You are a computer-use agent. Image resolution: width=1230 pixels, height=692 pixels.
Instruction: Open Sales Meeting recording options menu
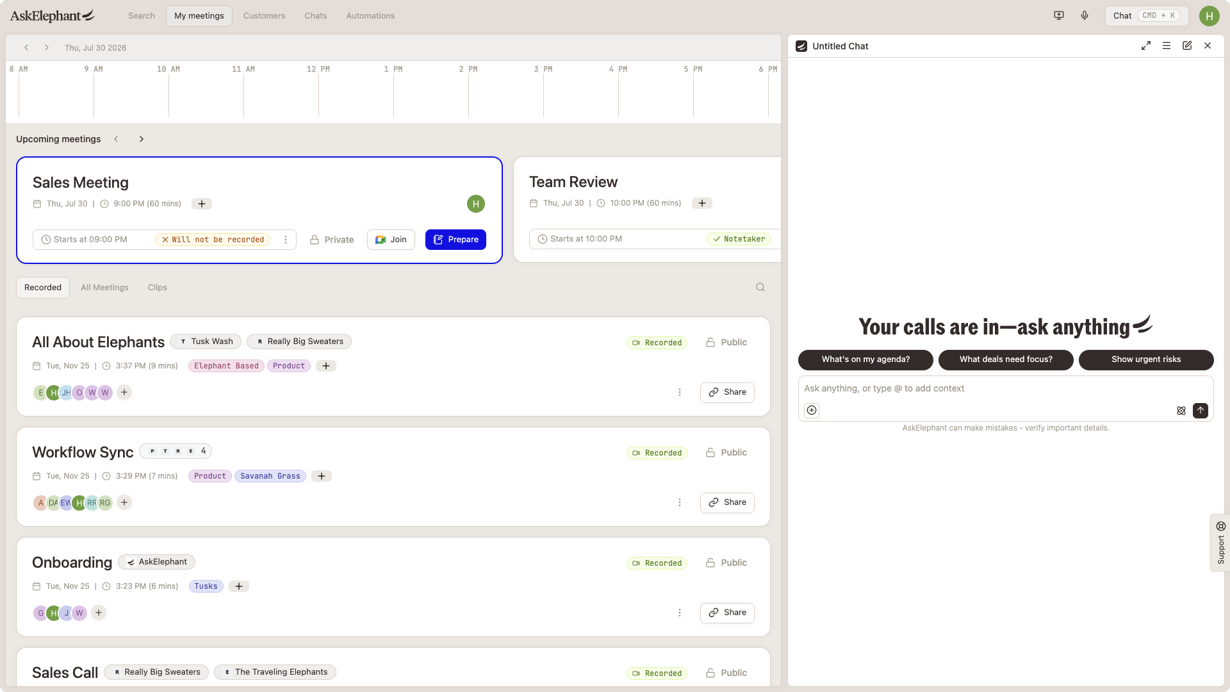coord(286,240)
